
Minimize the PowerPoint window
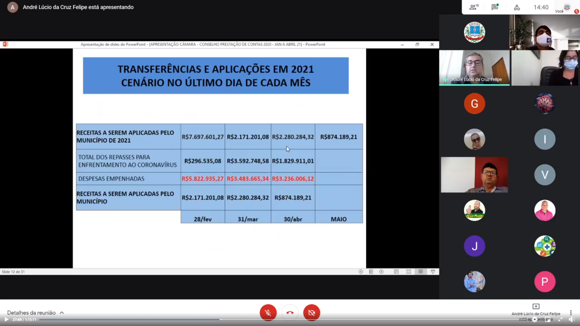(402, 44)
